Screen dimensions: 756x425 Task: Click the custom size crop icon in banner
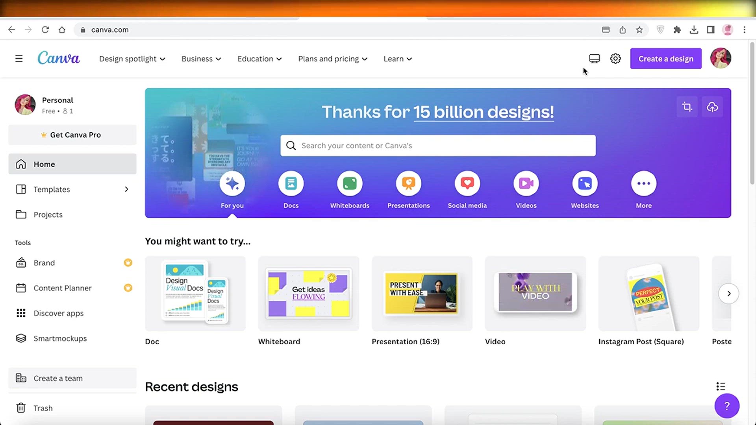tap(687, 107)
